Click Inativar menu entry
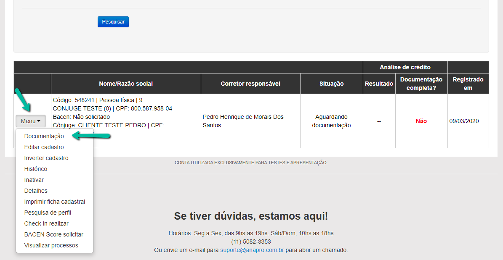503x260 pixels. click(x=34, y=180)
